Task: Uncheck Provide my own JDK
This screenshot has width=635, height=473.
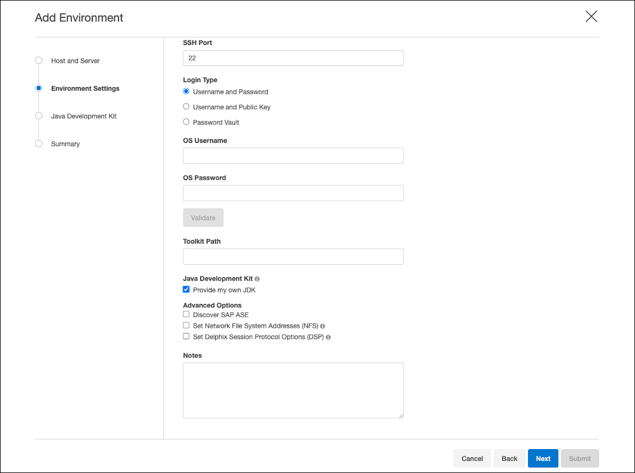Action: pos(186,290)
